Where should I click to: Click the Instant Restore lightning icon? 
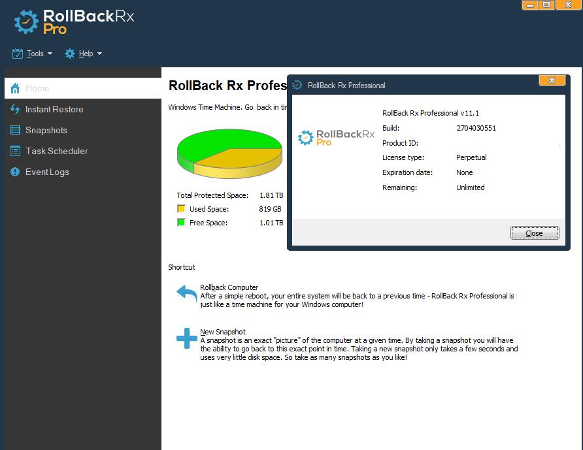15,109
